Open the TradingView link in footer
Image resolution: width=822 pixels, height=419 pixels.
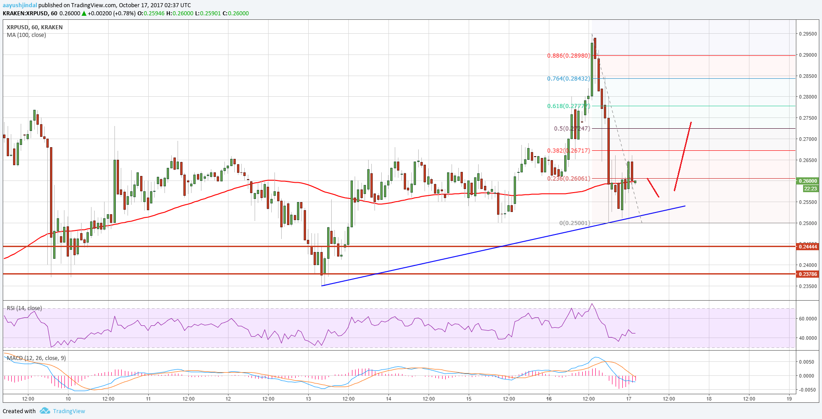click(x=69, y=411)
